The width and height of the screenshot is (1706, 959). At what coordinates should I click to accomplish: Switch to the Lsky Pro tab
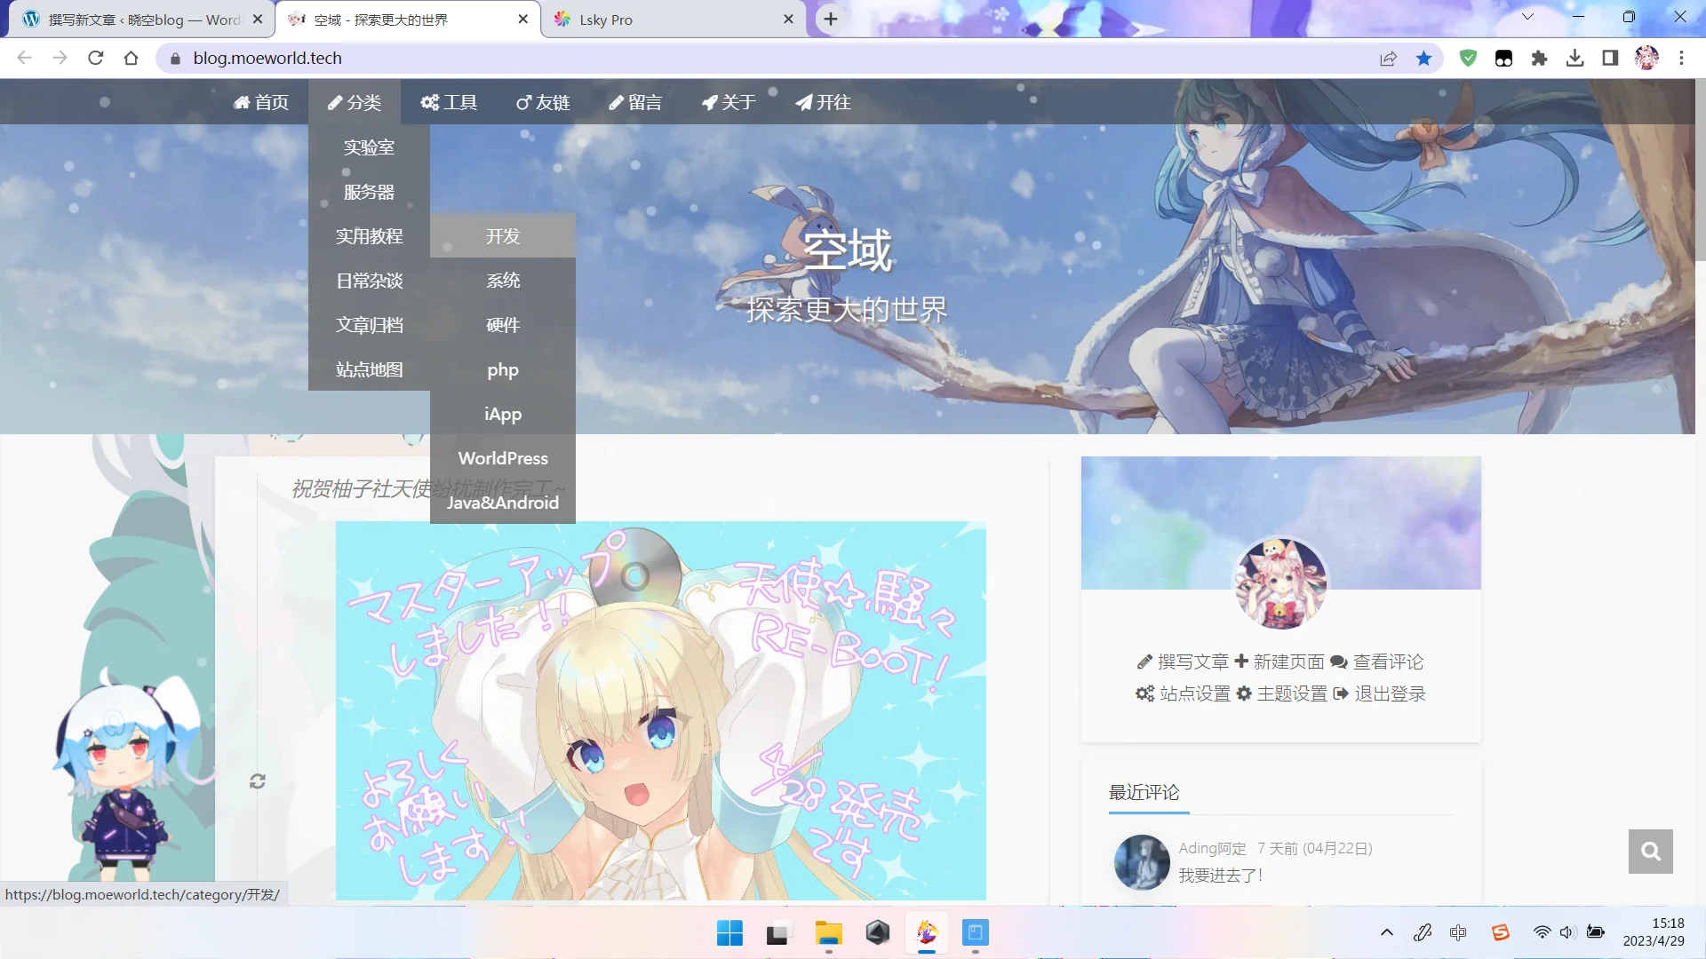click(673, 20)
